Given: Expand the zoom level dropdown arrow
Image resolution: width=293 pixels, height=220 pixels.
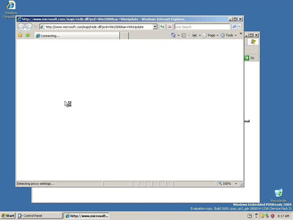Looking at the screenshot, I should (x=236, y=184).
